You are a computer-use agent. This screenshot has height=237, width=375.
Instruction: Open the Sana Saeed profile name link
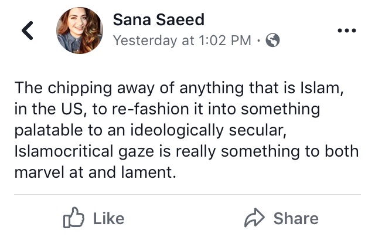pos(158,20)
